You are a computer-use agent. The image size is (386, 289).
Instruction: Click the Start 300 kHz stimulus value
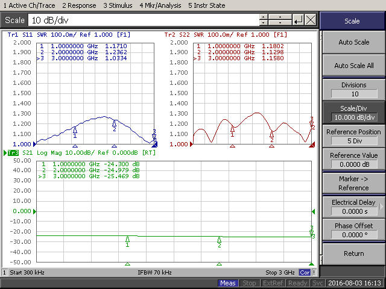(27, 273)
